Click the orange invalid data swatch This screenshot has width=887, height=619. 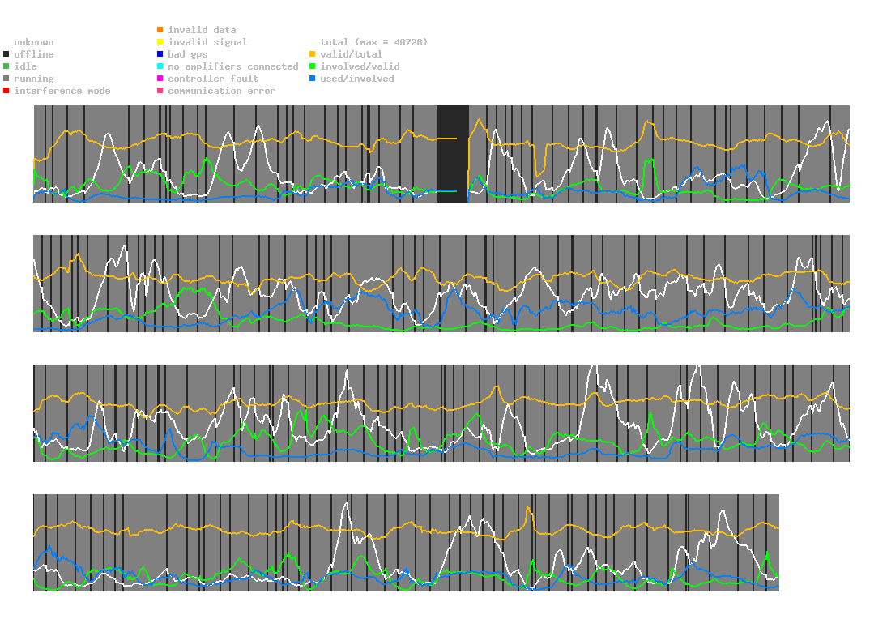point(160,29)
